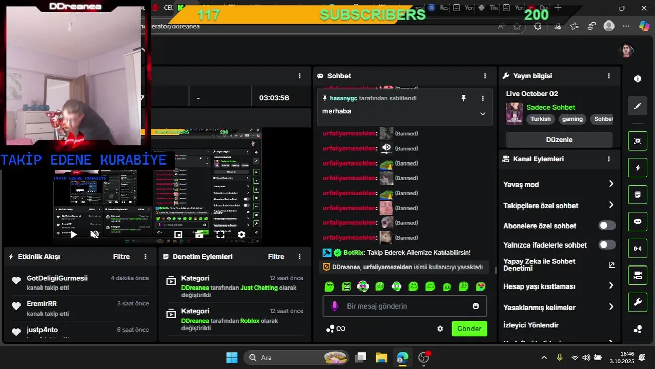Click taskbar Ara search box

(x=297, y=358)
